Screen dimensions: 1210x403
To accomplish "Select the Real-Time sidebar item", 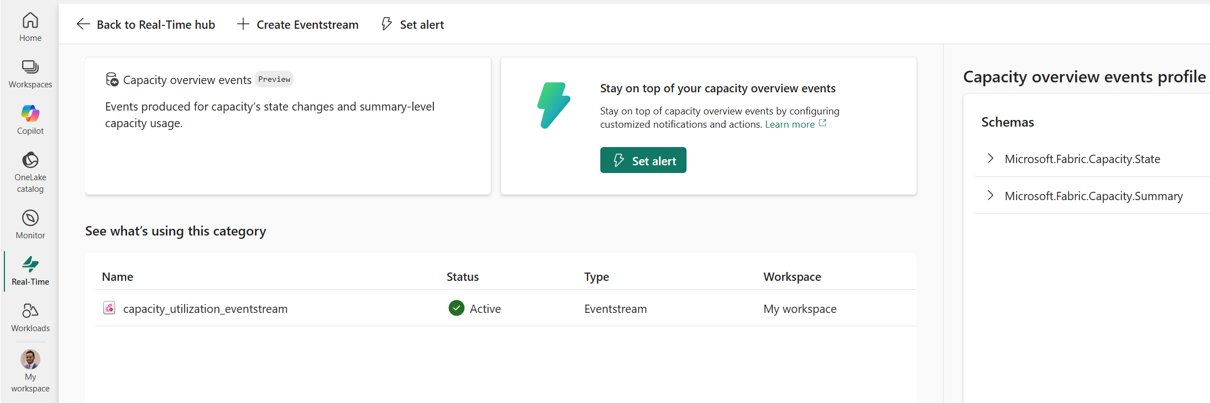I will (30, 270).
